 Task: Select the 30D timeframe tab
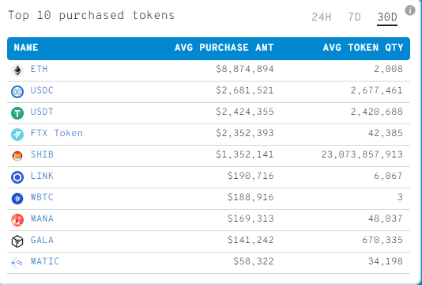pos(387,17)
